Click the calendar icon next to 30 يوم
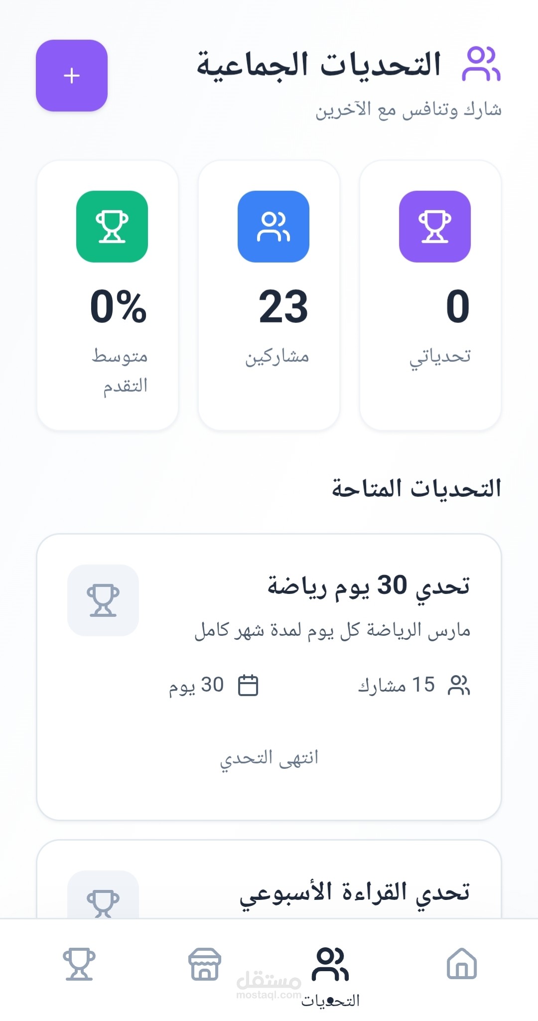538x1021 pixels. pos(248,685)
